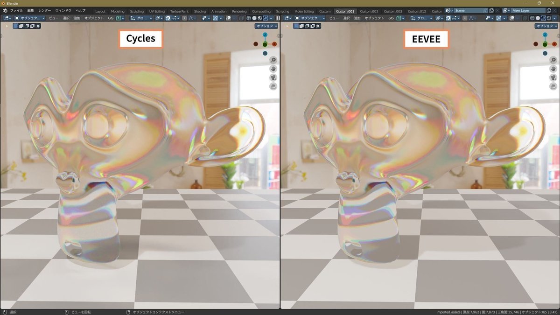Screen dimensions: 560x315
Task: Toggle overlays in EEVEE viewport header
Action: pyautogui.click(x=512, y=18)
